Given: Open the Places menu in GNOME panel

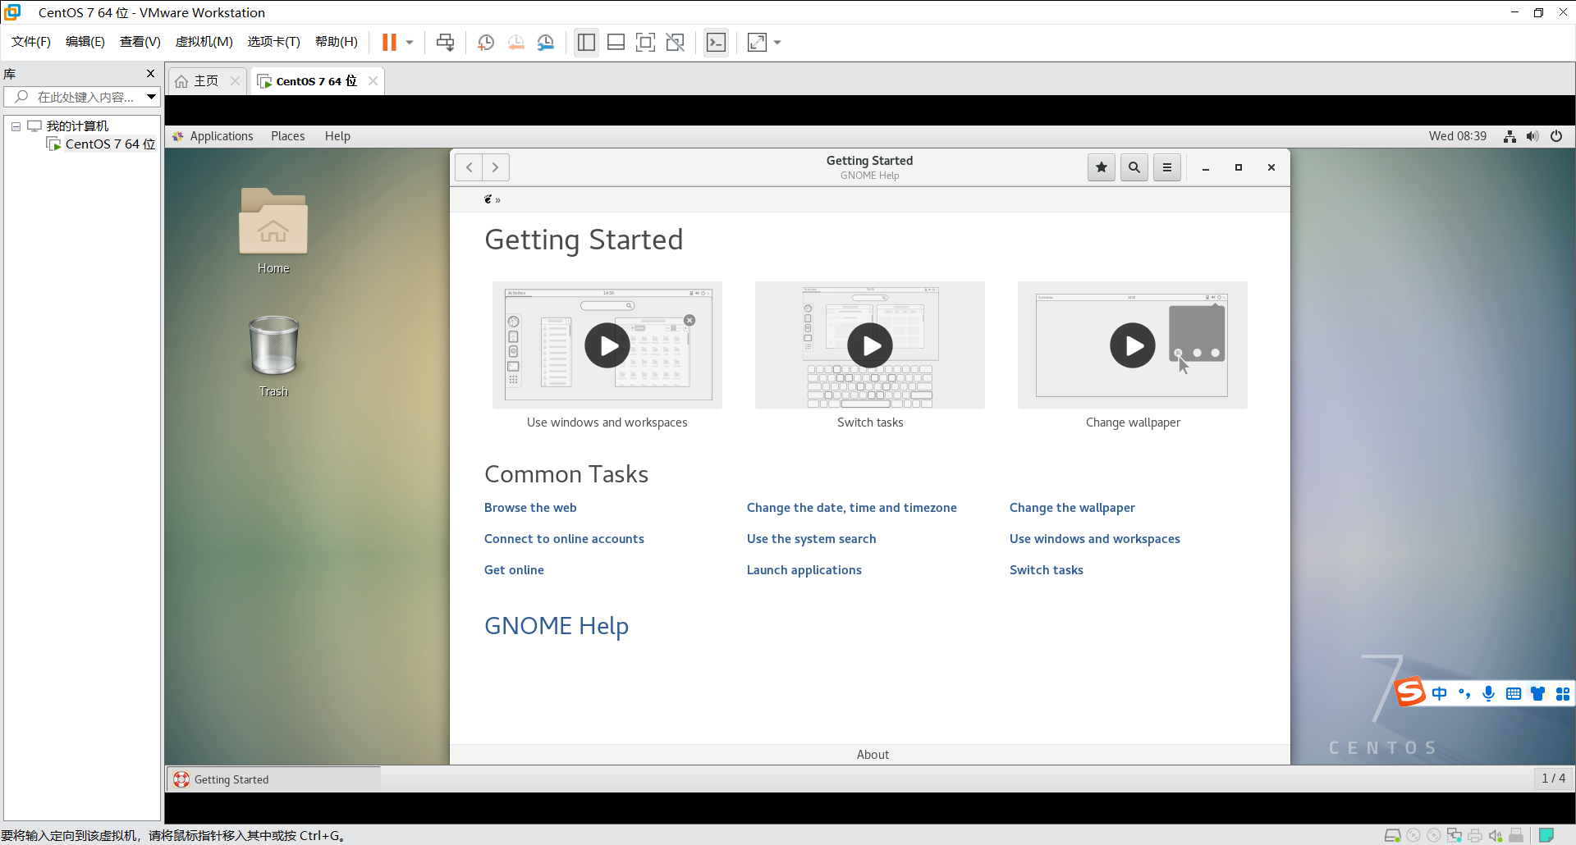Looking at the screenshot, I should tap(287, 136).
